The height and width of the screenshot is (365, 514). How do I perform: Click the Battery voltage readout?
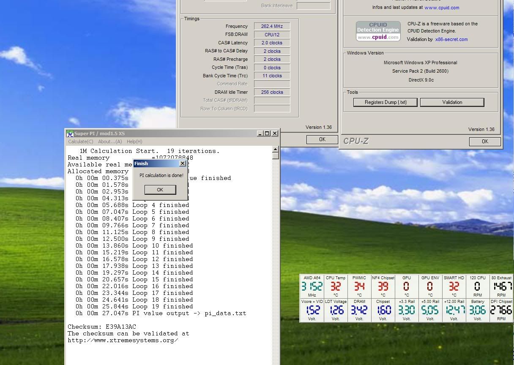tap(478, 310)
